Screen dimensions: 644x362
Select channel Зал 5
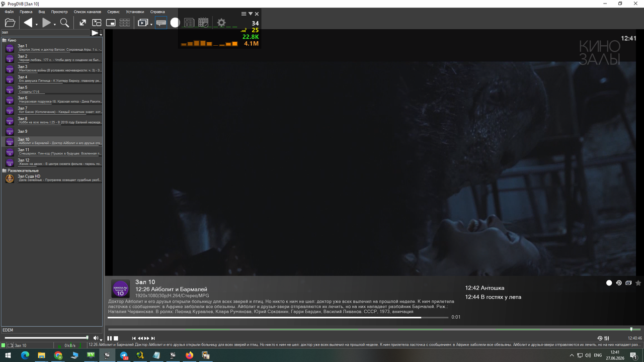(x=52, y=89)
